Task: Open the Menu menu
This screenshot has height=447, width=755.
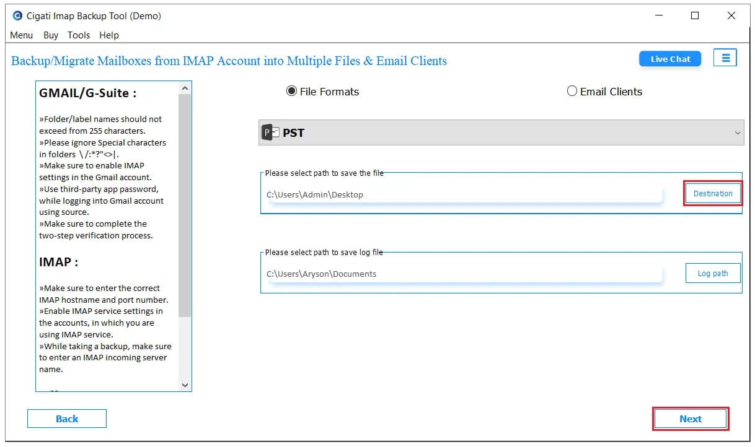Action: pos(22,35)
